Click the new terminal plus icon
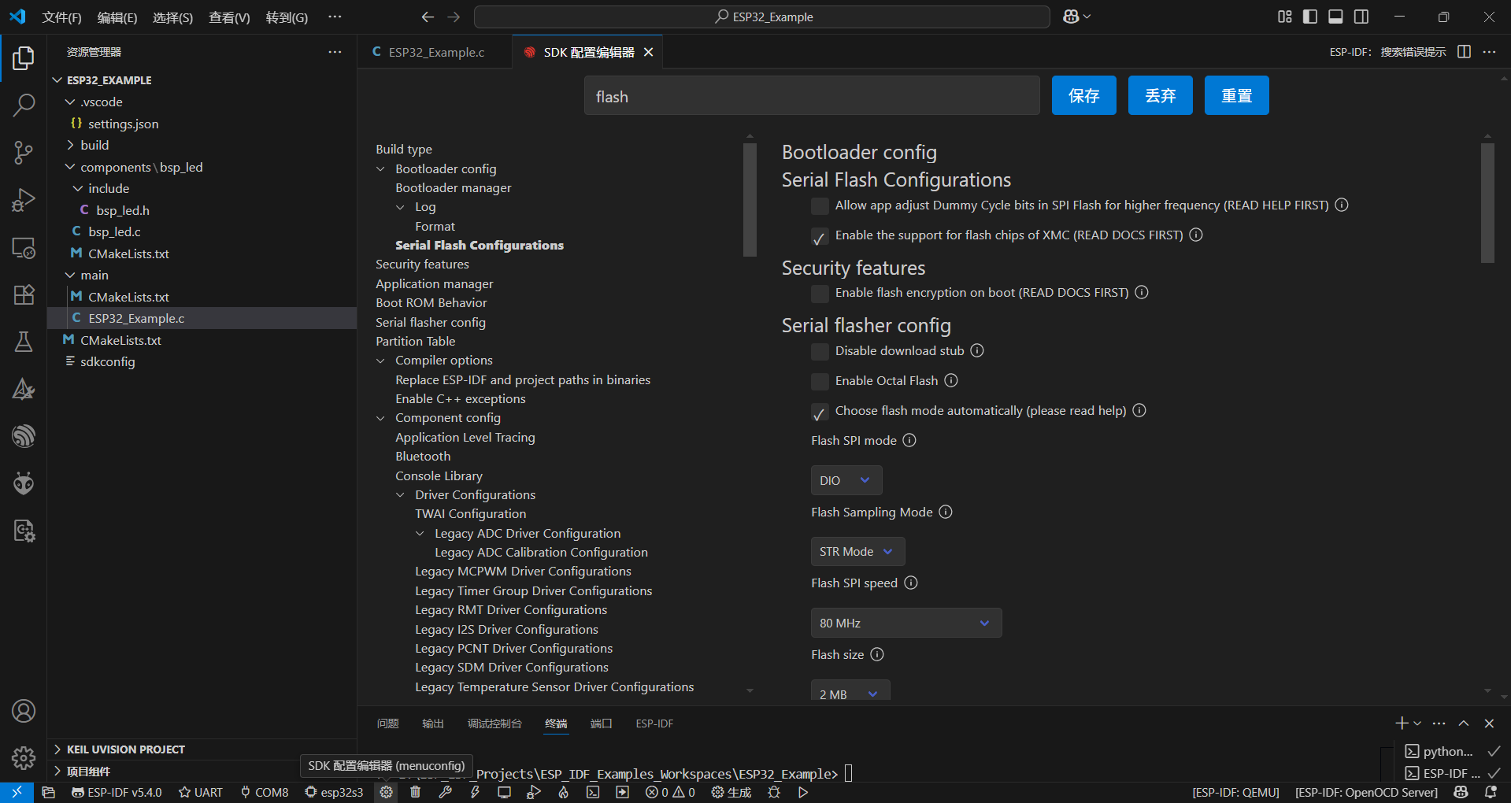1511x803 pixels. pos(1402,723)
